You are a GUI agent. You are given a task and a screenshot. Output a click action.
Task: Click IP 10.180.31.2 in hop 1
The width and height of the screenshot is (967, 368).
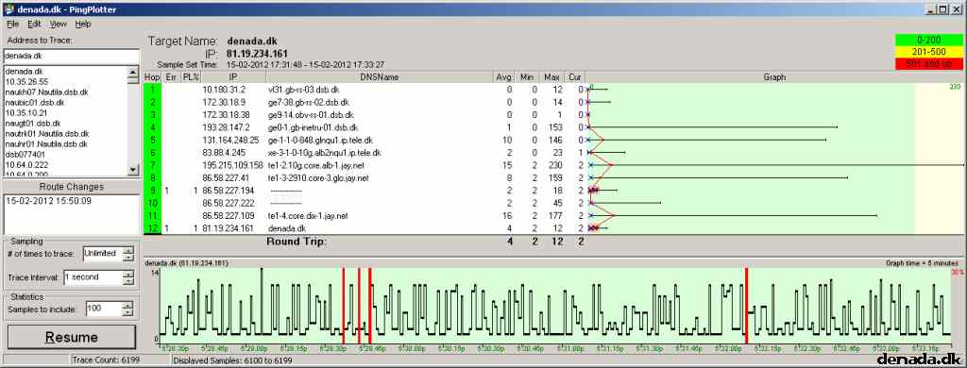pos(224,90)
